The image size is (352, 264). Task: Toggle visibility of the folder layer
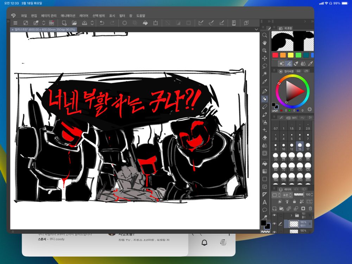274,215
